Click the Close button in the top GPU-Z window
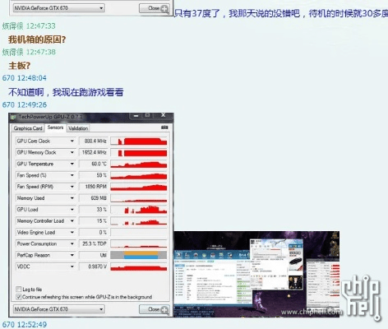Screen dimensions: 388x329 click(155, 8)
